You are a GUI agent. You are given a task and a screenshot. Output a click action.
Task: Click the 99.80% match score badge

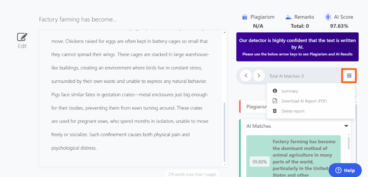pyautogui.click(x=259, y=162)
